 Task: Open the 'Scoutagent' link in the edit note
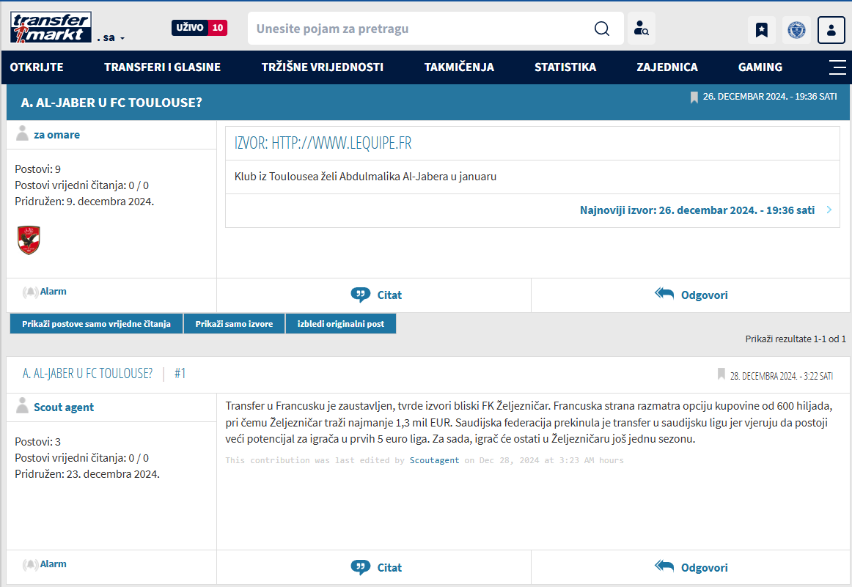click(x=434, y=460)
